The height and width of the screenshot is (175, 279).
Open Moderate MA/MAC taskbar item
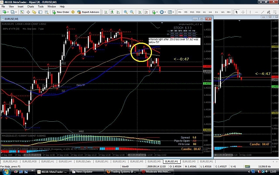click(157, 172)
